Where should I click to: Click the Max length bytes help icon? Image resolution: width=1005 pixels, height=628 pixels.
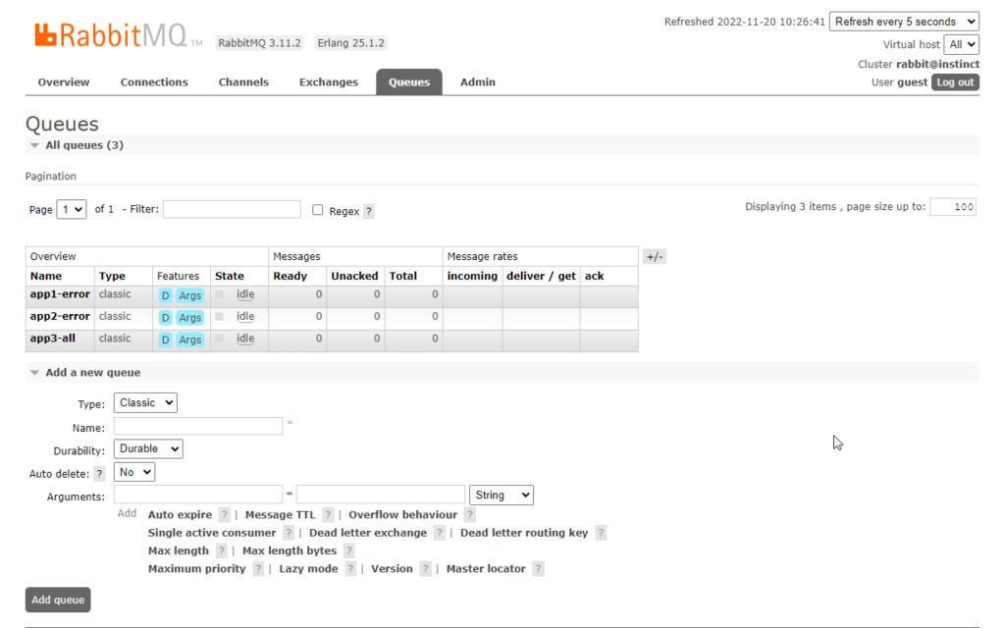pos(349,550)
